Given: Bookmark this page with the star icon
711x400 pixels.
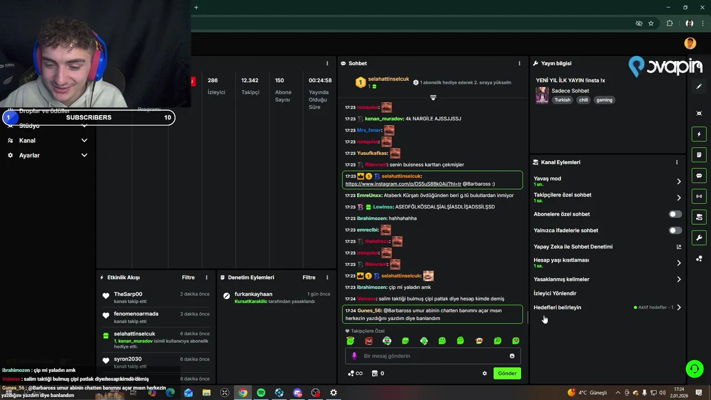Looking at the screenshot, I should click(651, 23).
